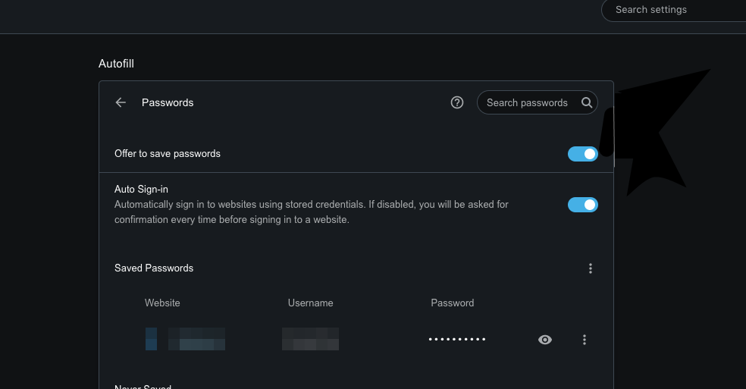Click the Autofill section title
Viewport: 746px width, 389px height.
click(116, 64)
